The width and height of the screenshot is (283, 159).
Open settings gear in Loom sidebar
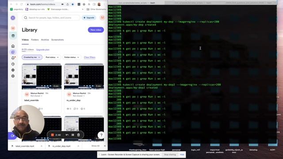pos(13,76)
